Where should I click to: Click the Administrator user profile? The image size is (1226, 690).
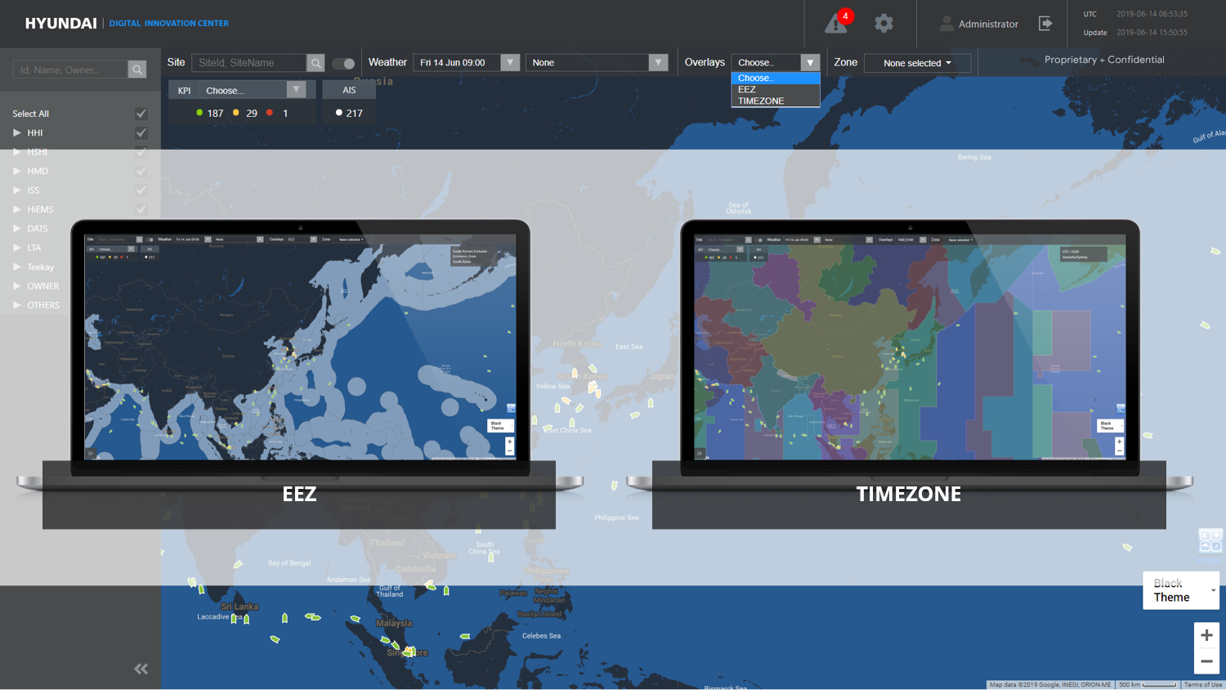coord(979,24)
